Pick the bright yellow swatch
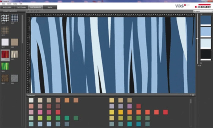Screen dimensions: 213x128 coord(112,112)
